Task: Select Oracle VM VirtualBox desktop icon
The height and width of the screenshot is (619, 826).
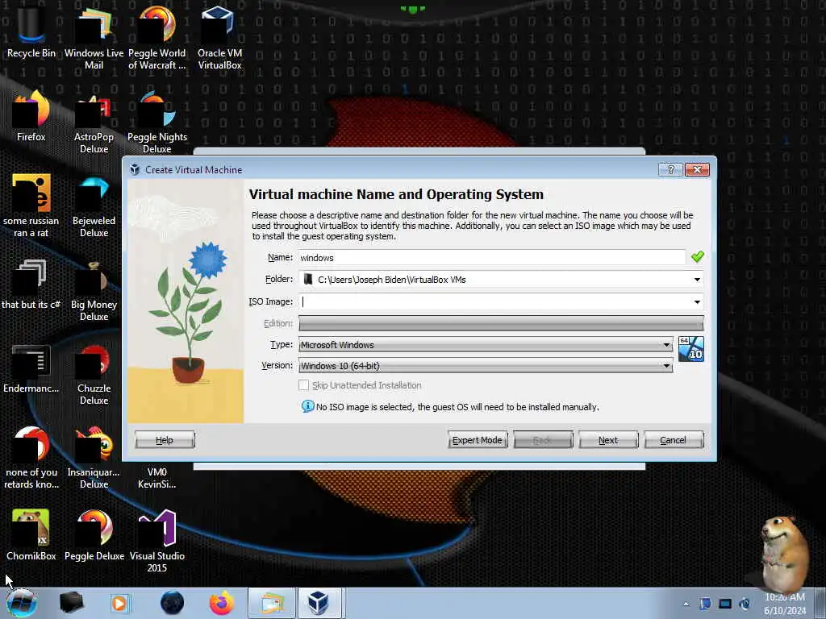Action: pos(219,37)
